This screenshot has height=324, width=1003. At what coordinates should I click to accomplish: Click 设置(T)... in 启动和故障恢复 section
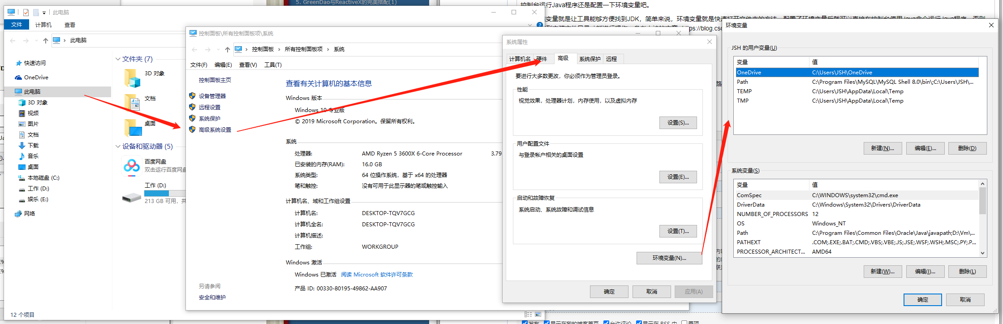point(678,231)
